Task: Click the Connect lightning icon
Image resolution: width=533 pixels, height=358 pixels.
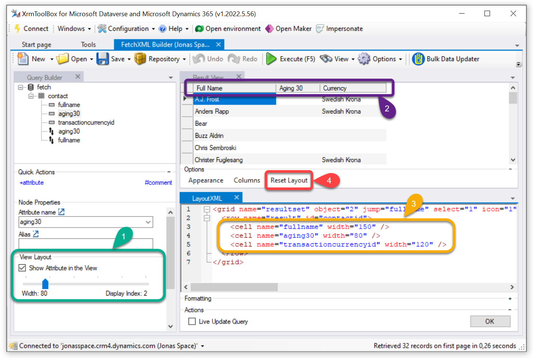Action: coord(17,29)
